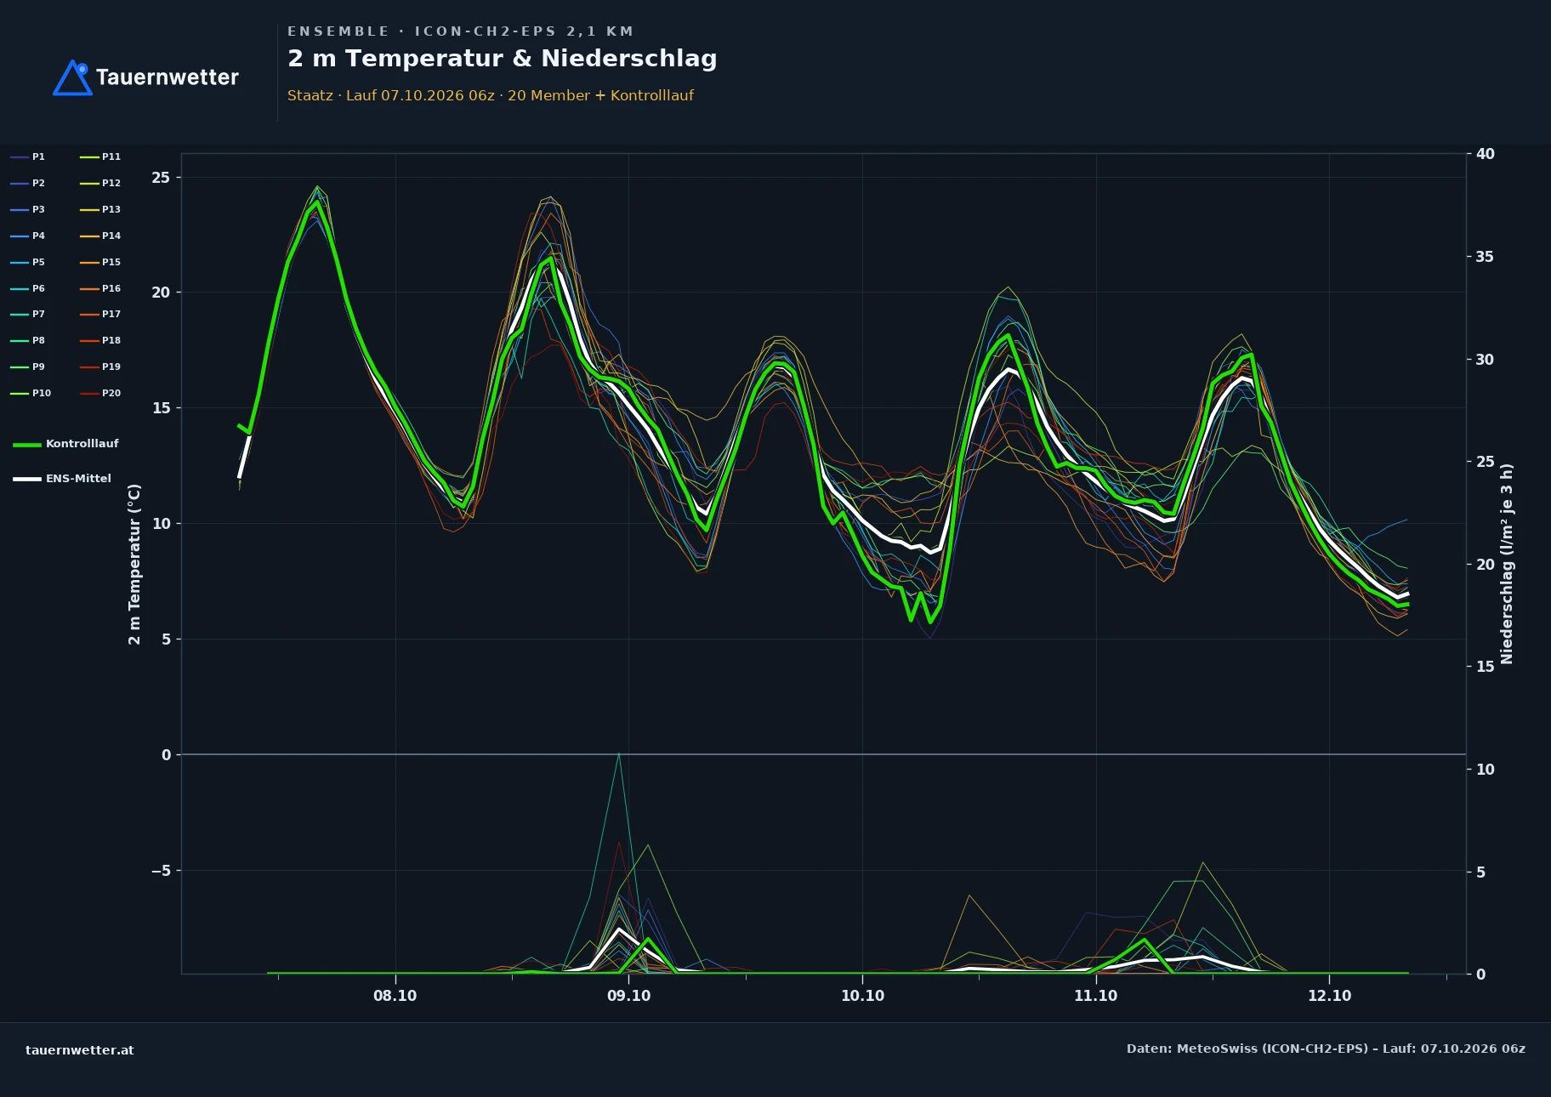
Task: Click the 40 tick on the precipitation axis
Action: point(1485,154)
